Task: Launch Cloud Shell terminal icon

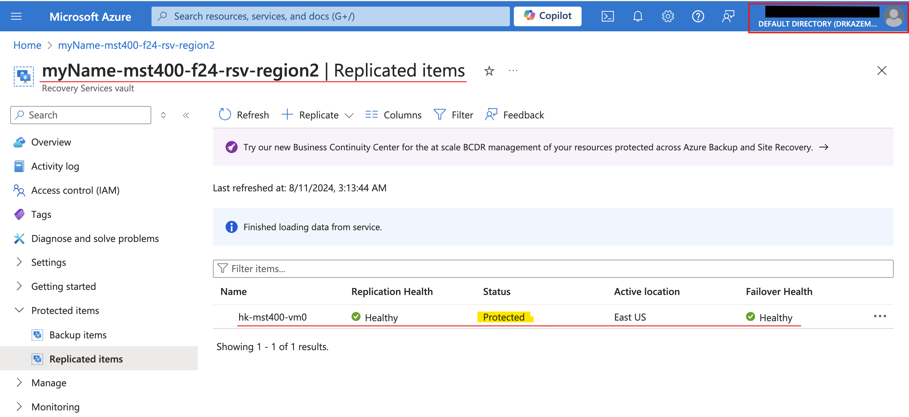Action: (607, 16)
